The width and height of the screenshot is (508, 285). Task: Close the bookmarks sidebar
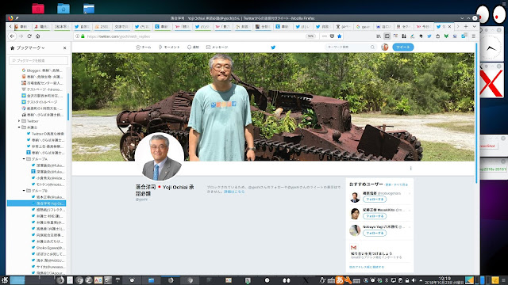coord(65,47)
